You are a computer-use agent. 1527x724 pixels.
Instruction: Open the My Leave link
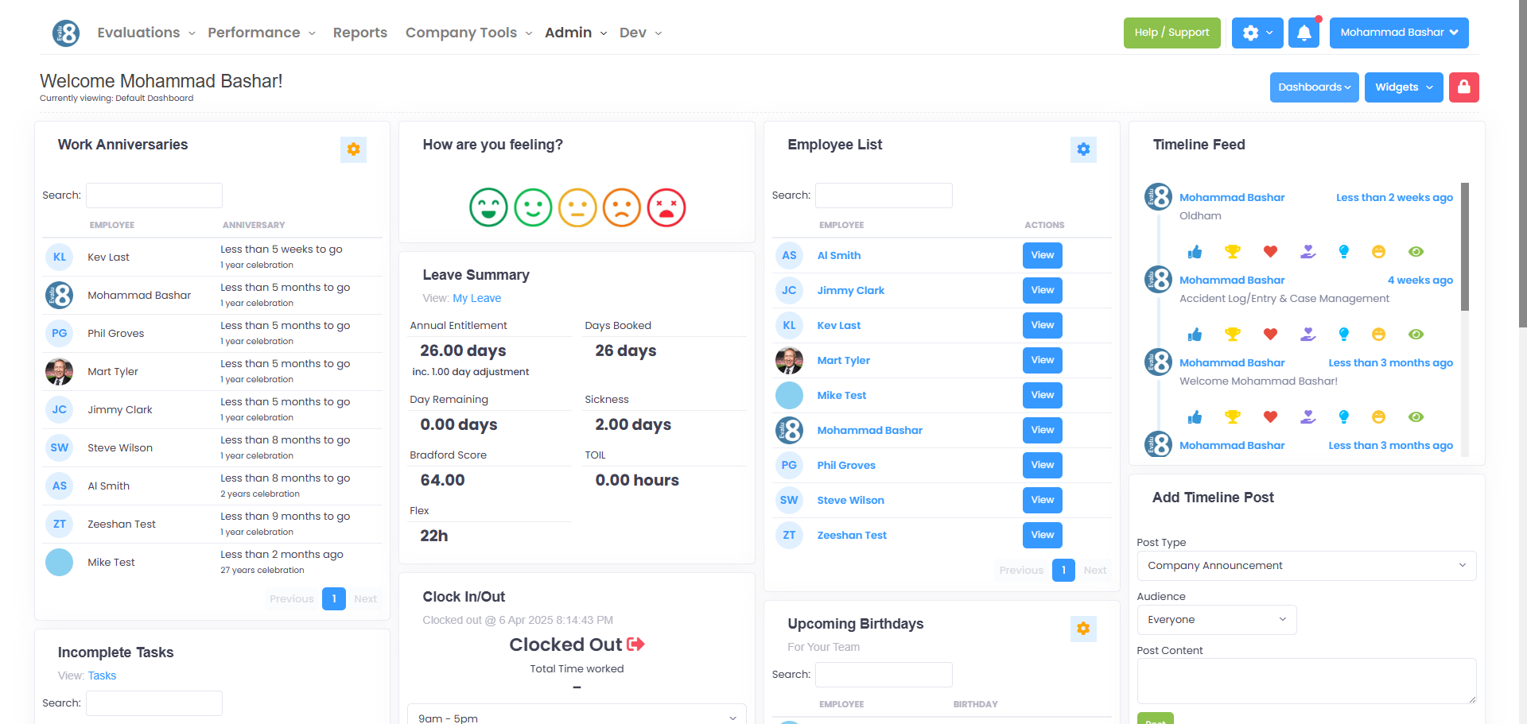(x=476, y=298)
